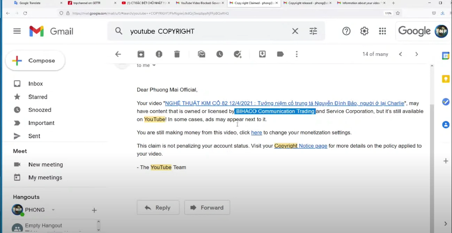Click the search magnifier icon
Image resolution: width=452 pixels, height=233 pixels.
[x=119, y=31]
